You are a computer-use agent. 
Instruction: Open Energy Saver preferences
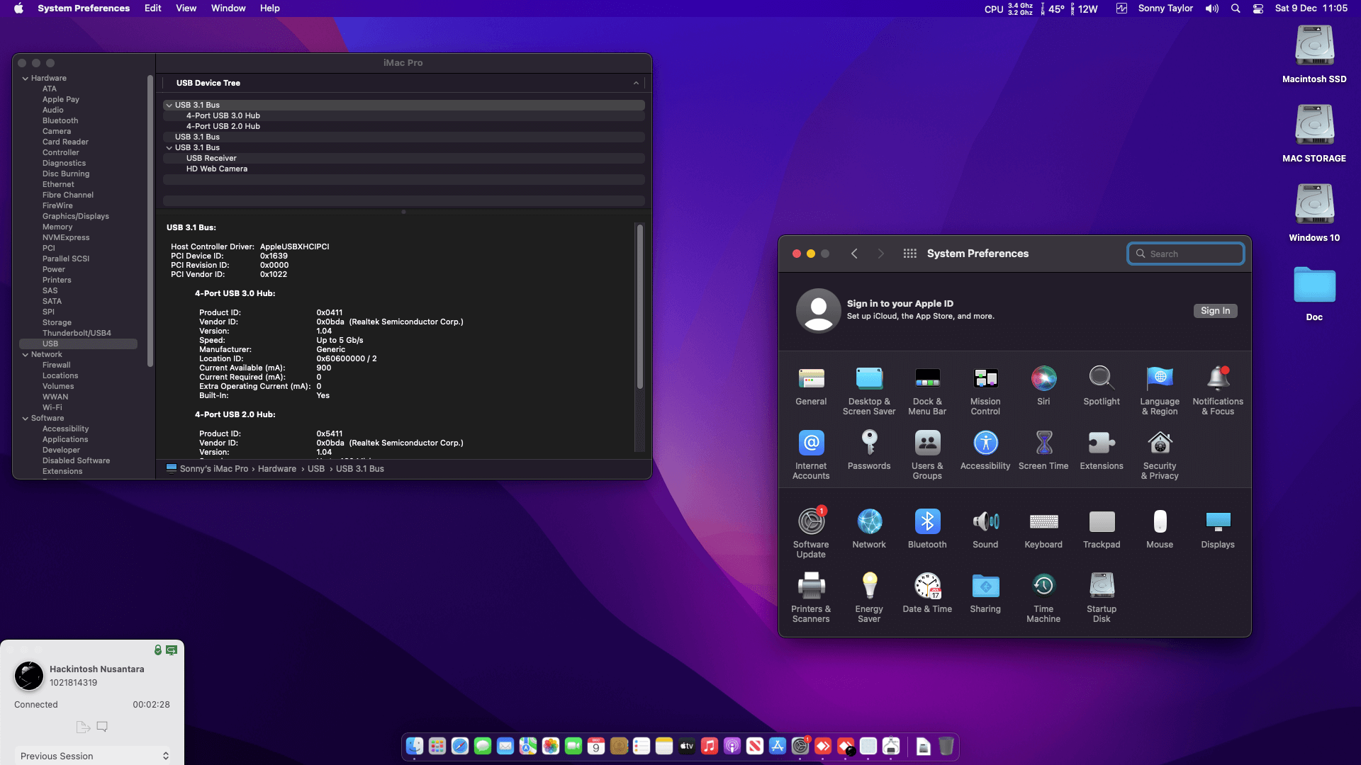[869, 586]
